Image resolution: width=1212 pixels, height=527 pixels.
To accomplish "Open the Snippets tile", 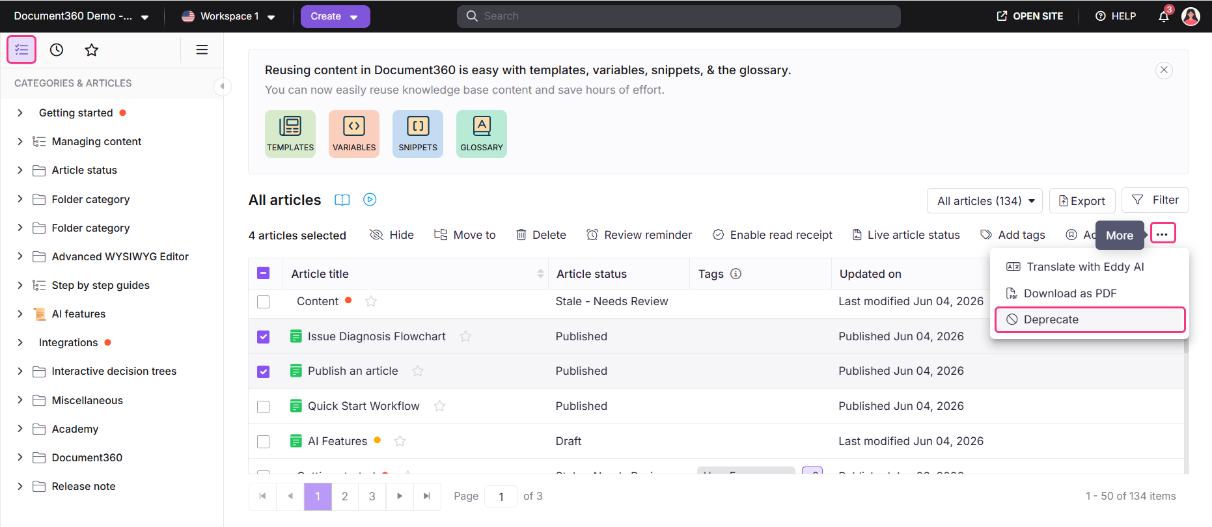I will (418, 134).
